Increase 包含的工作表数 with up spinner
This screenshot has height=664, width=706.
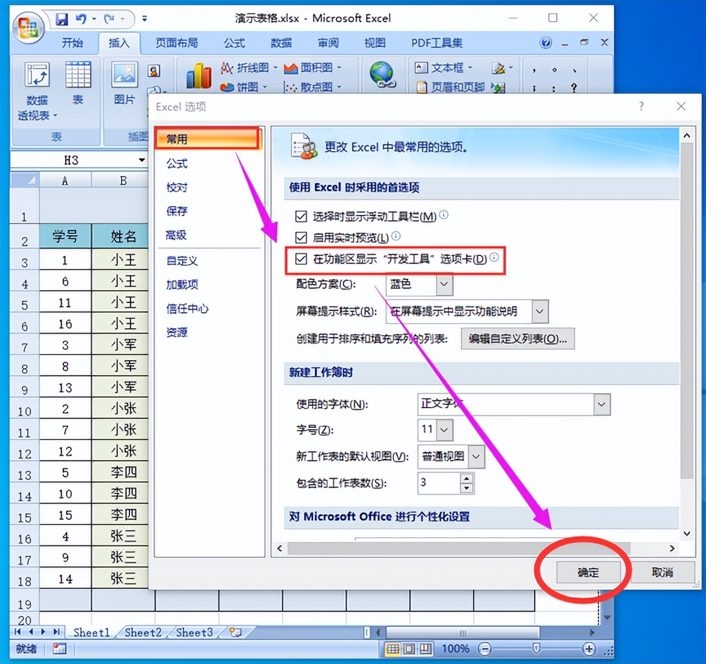[467, 478]
